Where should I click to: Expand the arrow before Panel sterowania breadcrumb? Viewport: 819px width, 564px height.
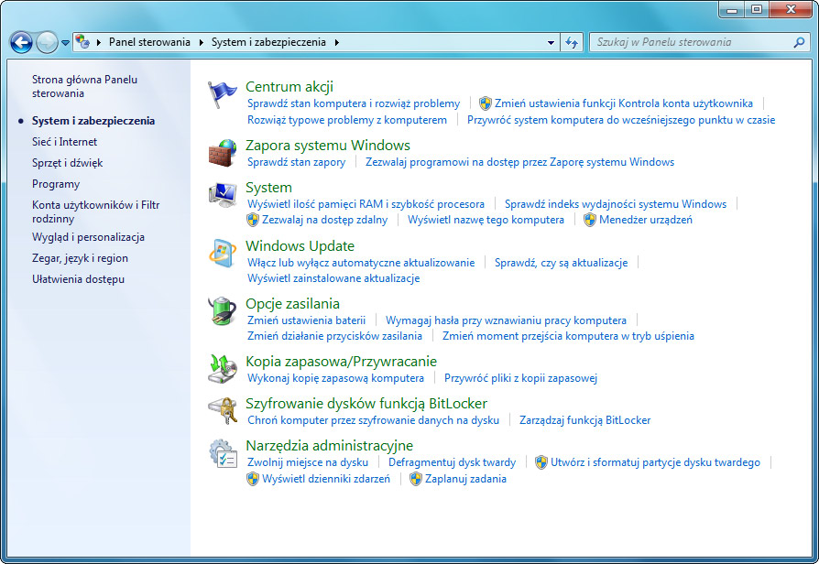(x=99, y=42)
